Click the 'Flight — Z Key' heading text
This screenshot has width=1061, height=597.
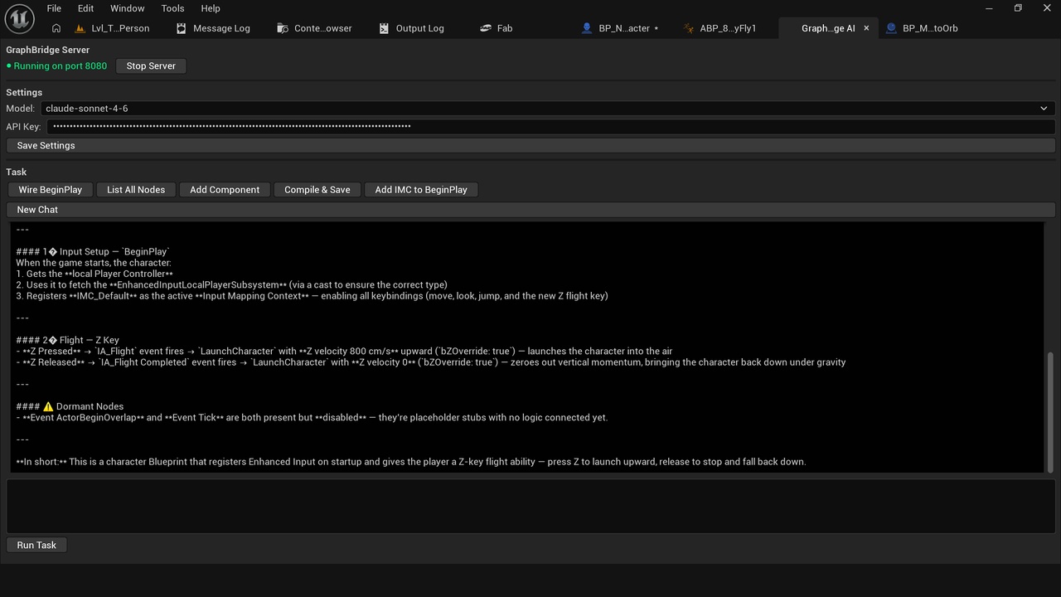point(90,340)
